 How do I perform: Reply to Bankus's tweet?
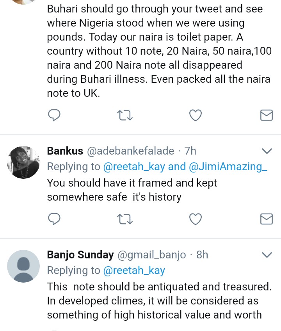pos(53,219)
